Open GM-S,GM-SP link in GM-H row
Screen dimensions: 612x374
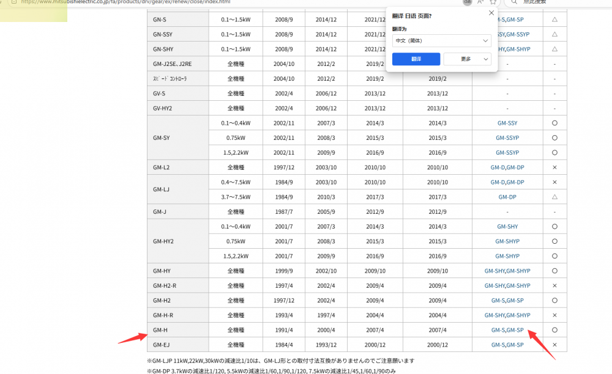[507, 331]
